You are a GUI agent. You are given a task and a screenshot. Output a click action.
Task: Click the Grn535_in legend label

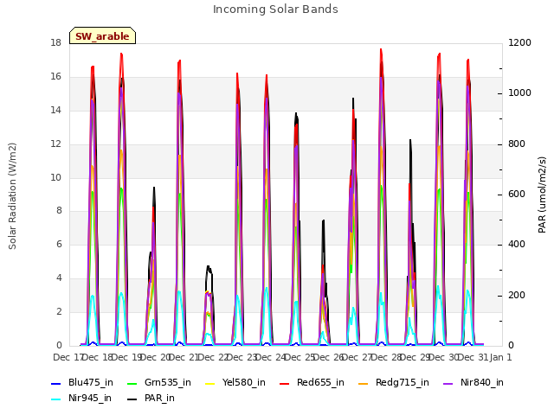(168, 382)
